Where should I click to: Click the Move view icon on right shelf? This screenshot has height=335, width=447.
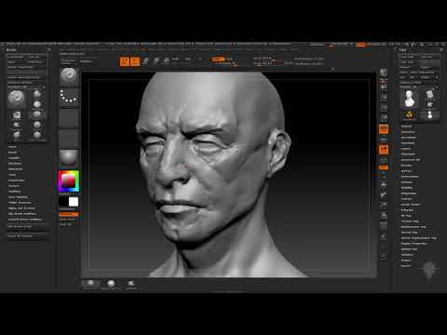pos(384,194)
